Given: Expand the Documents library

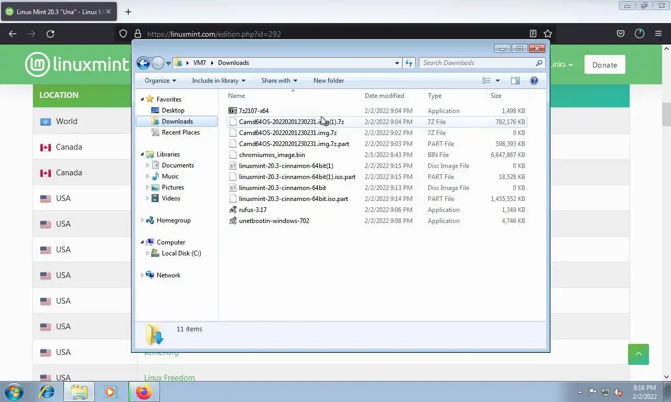Looking at the screenshot, I should coord(147,165).
